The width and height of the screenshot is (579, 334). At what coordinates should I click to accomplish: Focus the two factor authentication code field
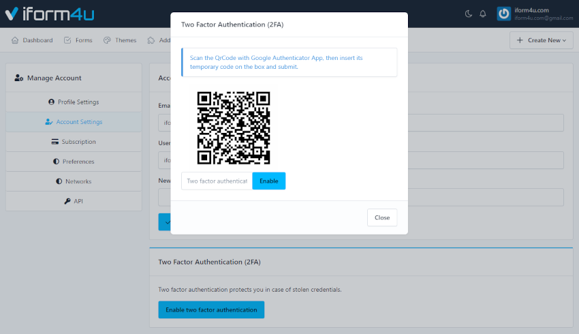[x=217, y=181]
